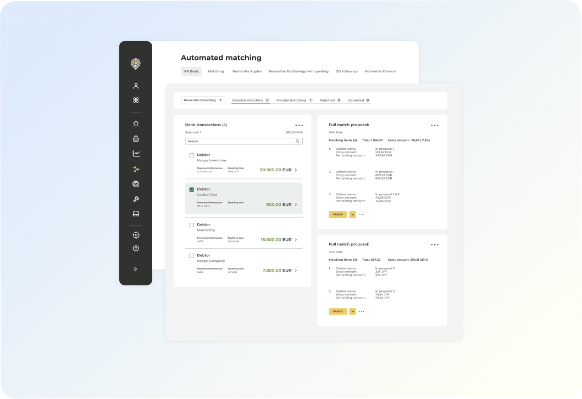Open the Nomentia Consulting dropdown
The image size is (582, 399).
point(203,100)
